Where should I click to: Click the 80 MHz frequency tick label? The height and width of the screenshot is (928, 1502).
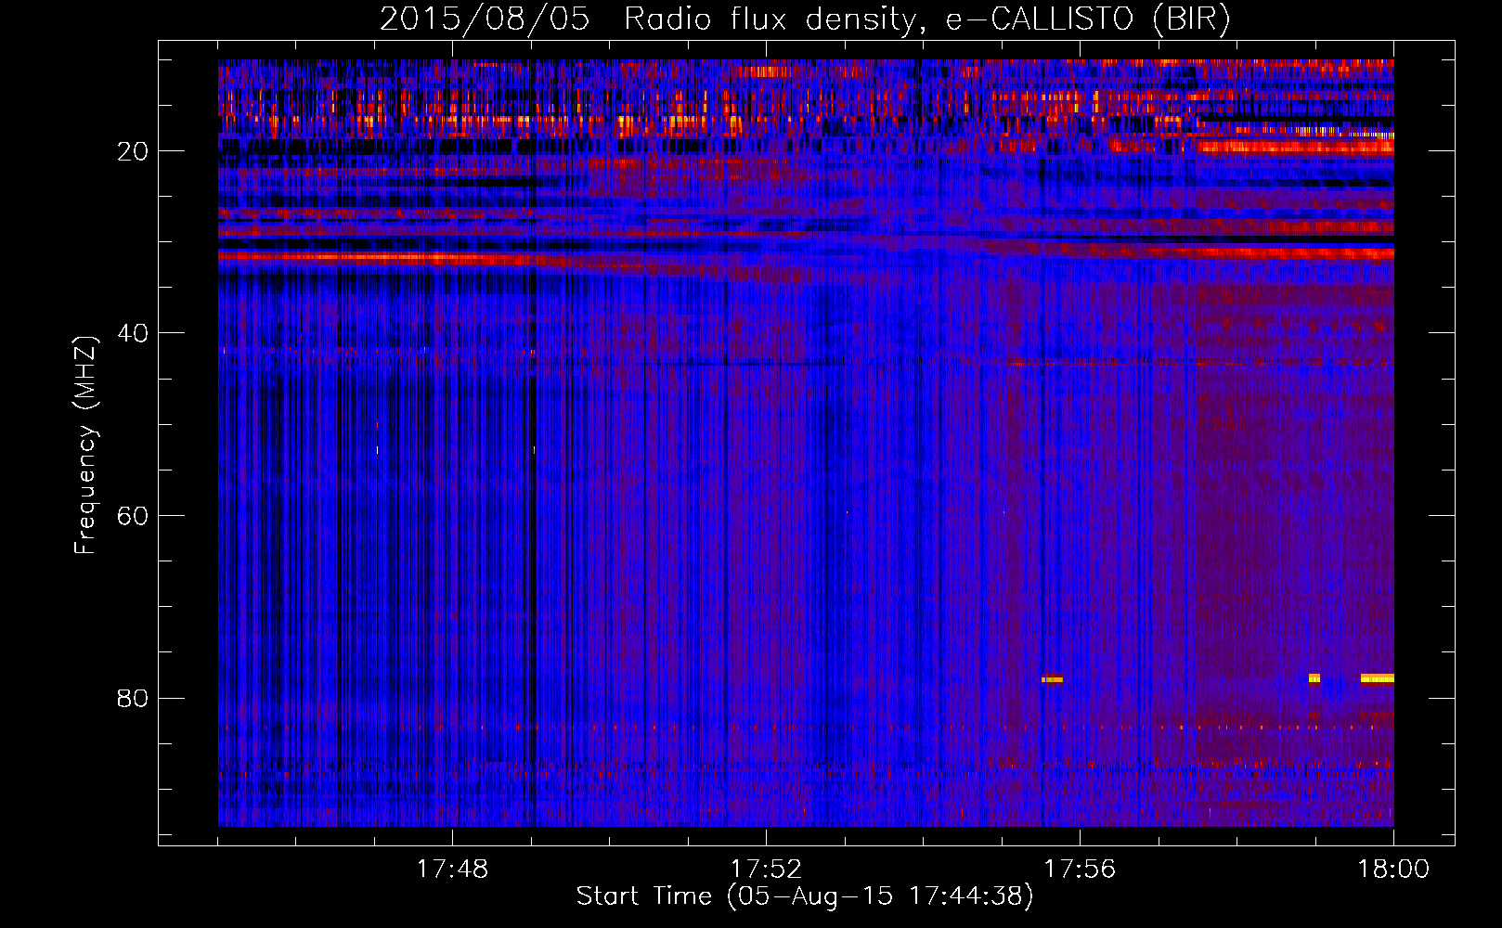[x=133, y=698]
